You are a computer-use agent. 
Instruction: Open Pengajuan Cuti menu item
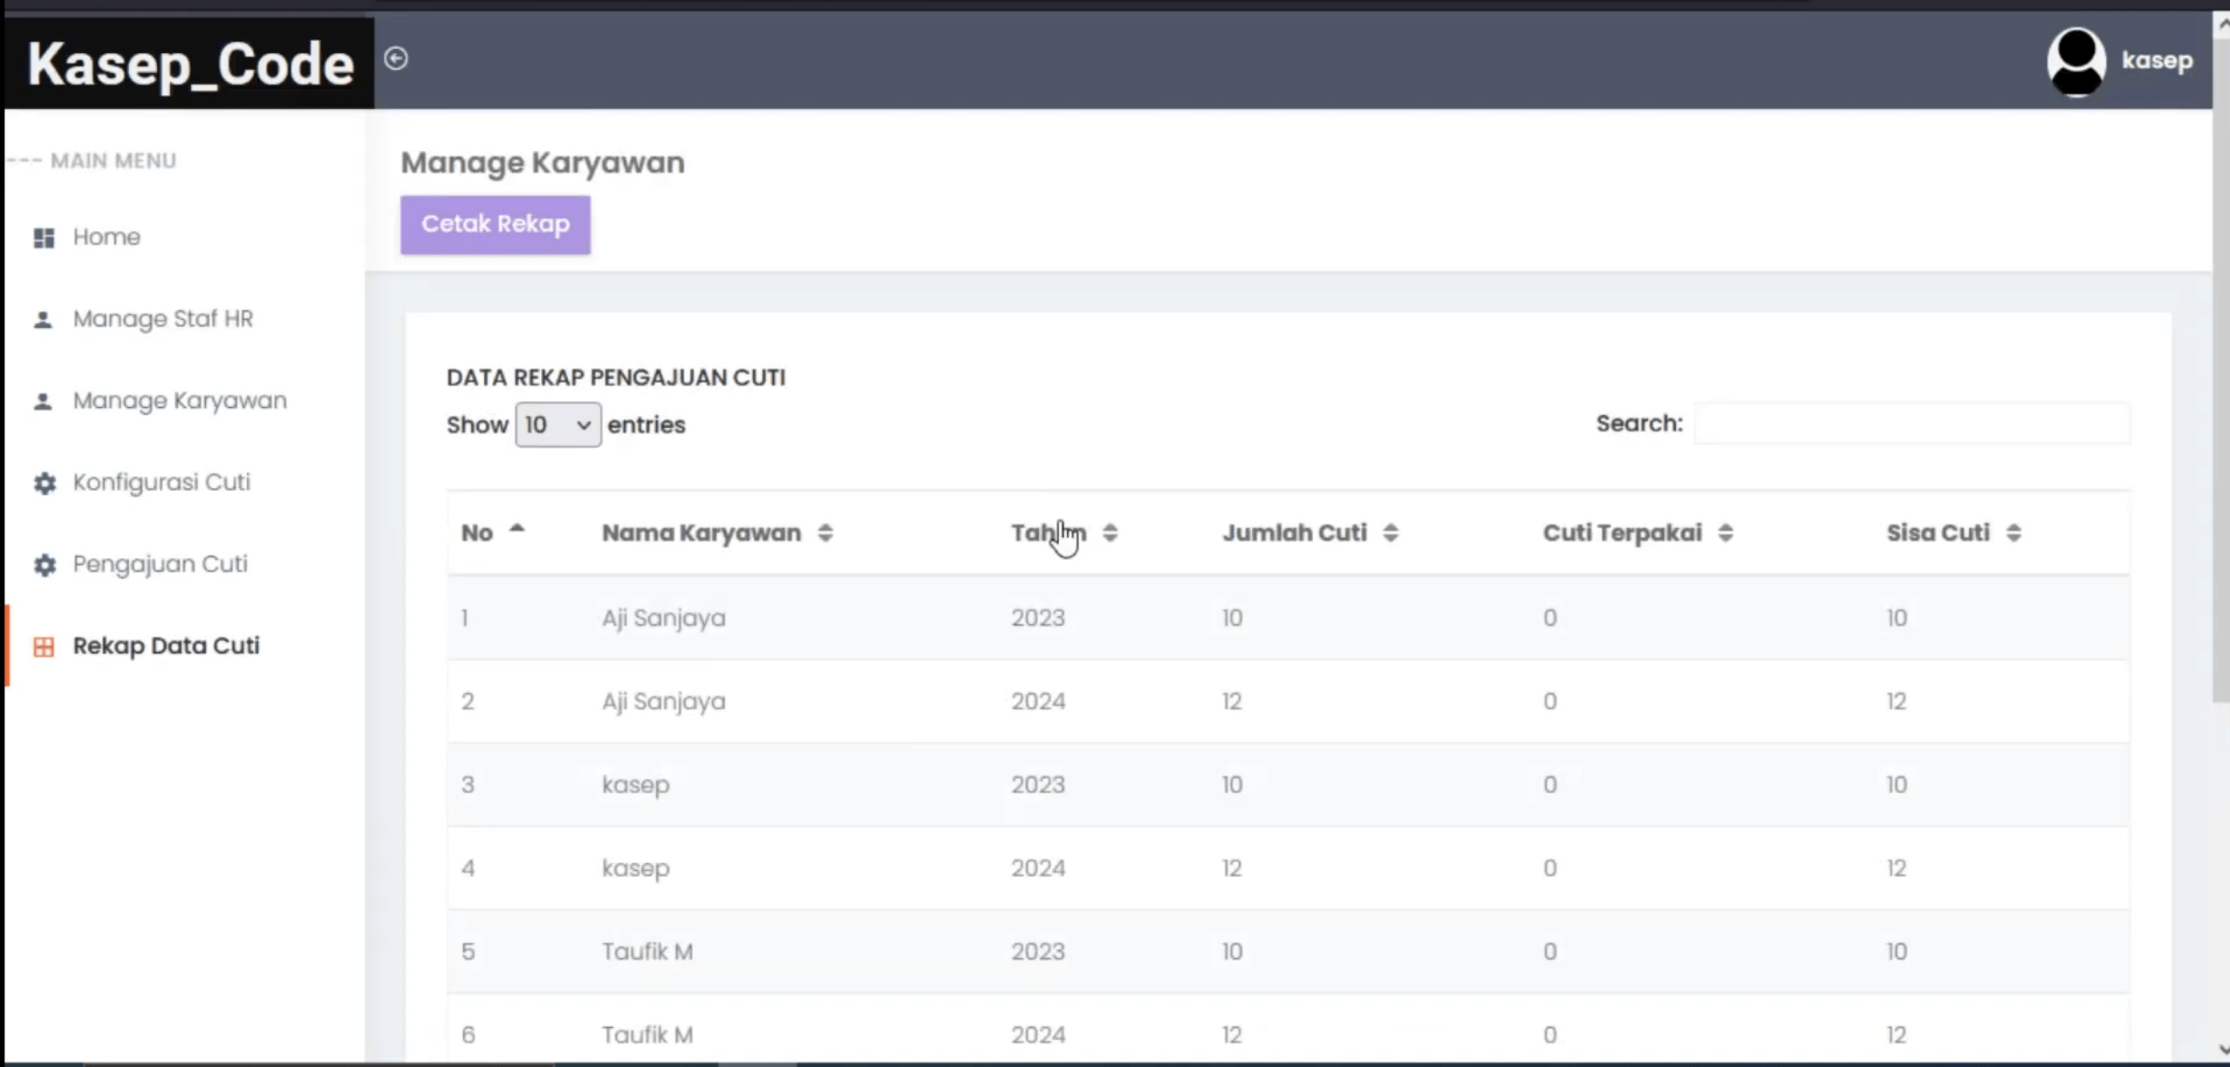161,564
